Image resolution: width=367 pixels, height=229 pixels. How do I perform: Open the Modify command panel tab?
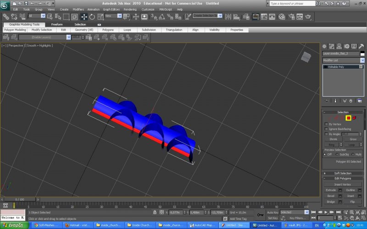tap(332, 46)
